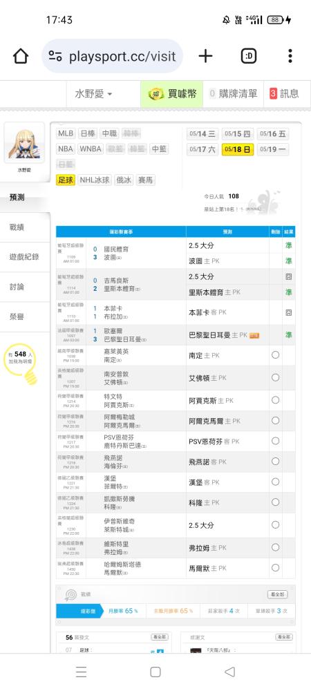Tap the Android back triangle button

(x=229, y=672)
